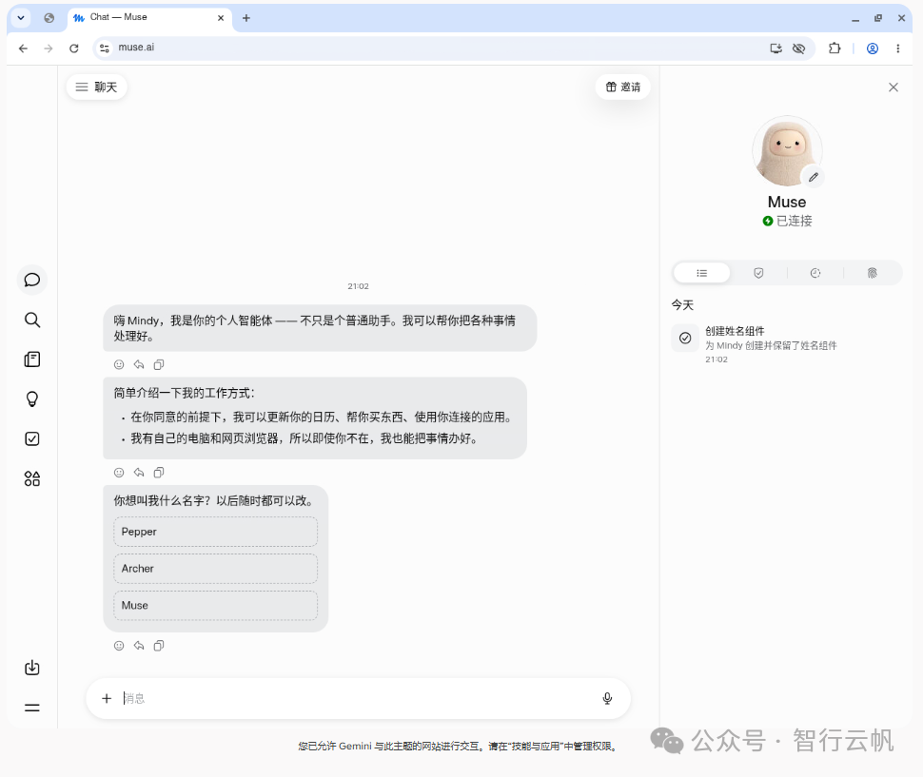Open the 创建姓名组件 activity entry
Screen dimensions: 923x777
pos(786,344)
